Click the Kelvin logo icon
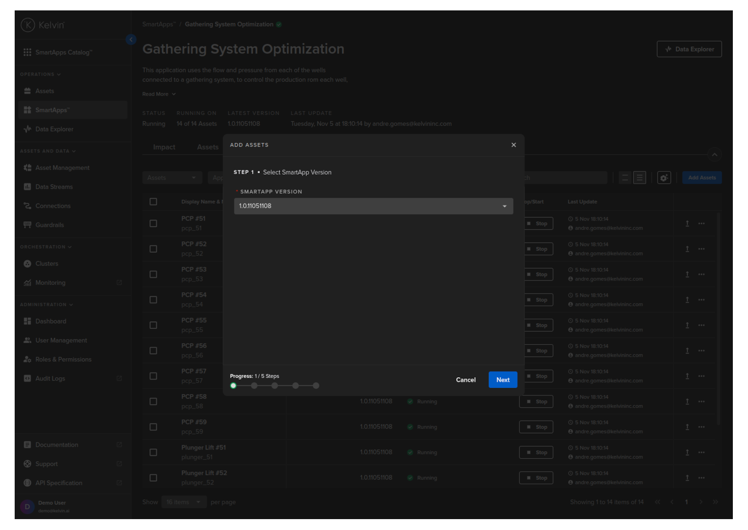 [x=28, y=25]
